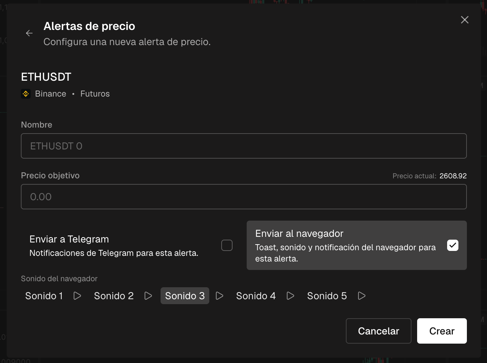The image size is (487, 363).
Task: Preview Sonido 1 with its play icon
Action: (x=77, y=296)
